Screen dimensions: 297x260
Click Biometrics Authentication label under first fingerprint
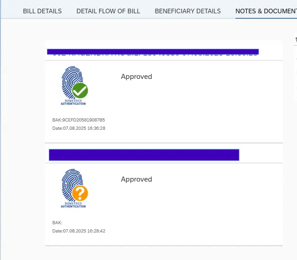click(73, 102)
